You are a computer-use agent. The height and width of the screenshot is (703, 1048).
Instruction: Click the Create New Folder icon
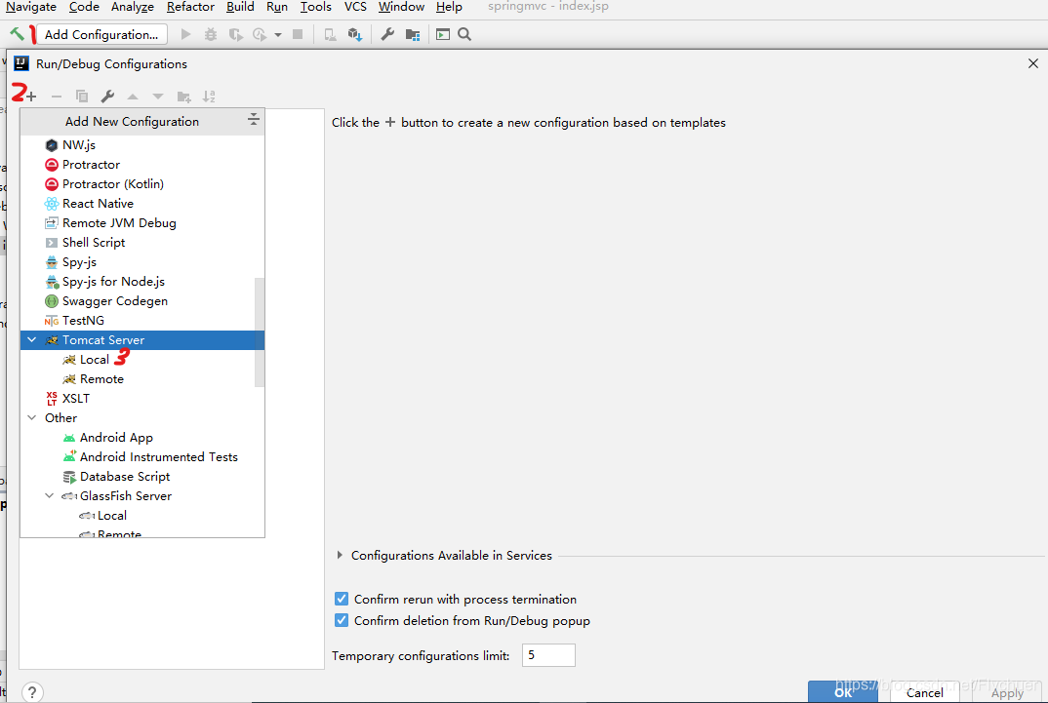click(183, 97)
